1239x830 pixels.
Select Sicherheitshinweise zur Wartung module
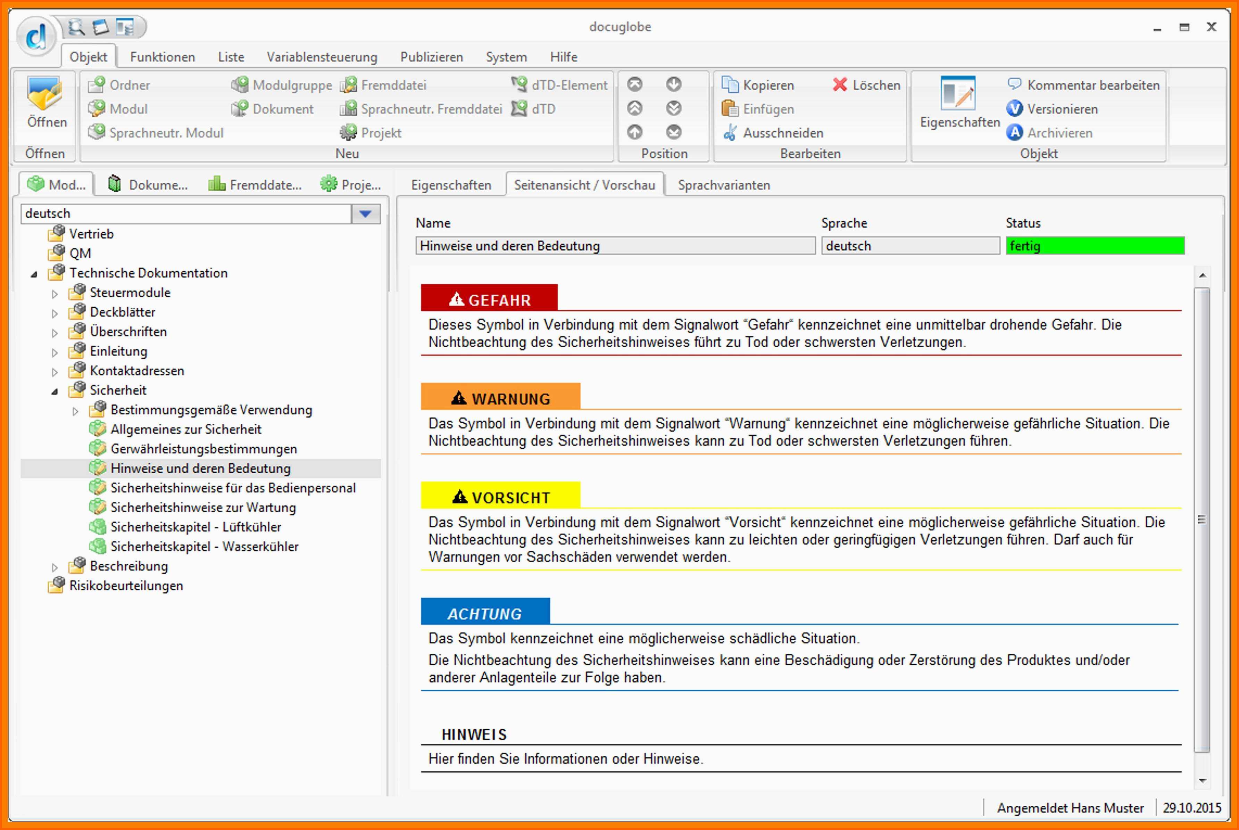(203, 508)
